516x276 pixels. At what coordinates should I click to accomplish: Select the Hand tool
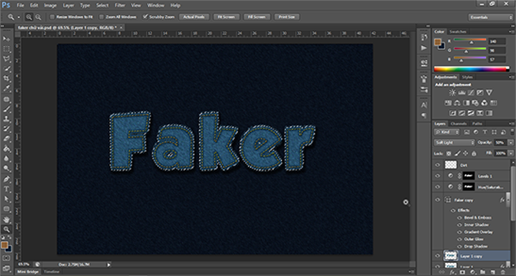(7, 220)
